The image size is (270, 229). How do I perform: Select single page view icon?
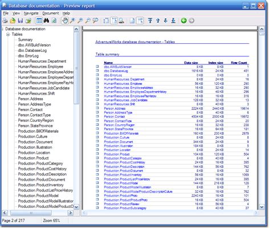point(132,21)
